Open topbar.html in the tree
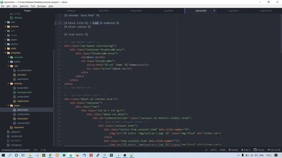The height and width of the screenshot is (158, 282). pos(23,101)
